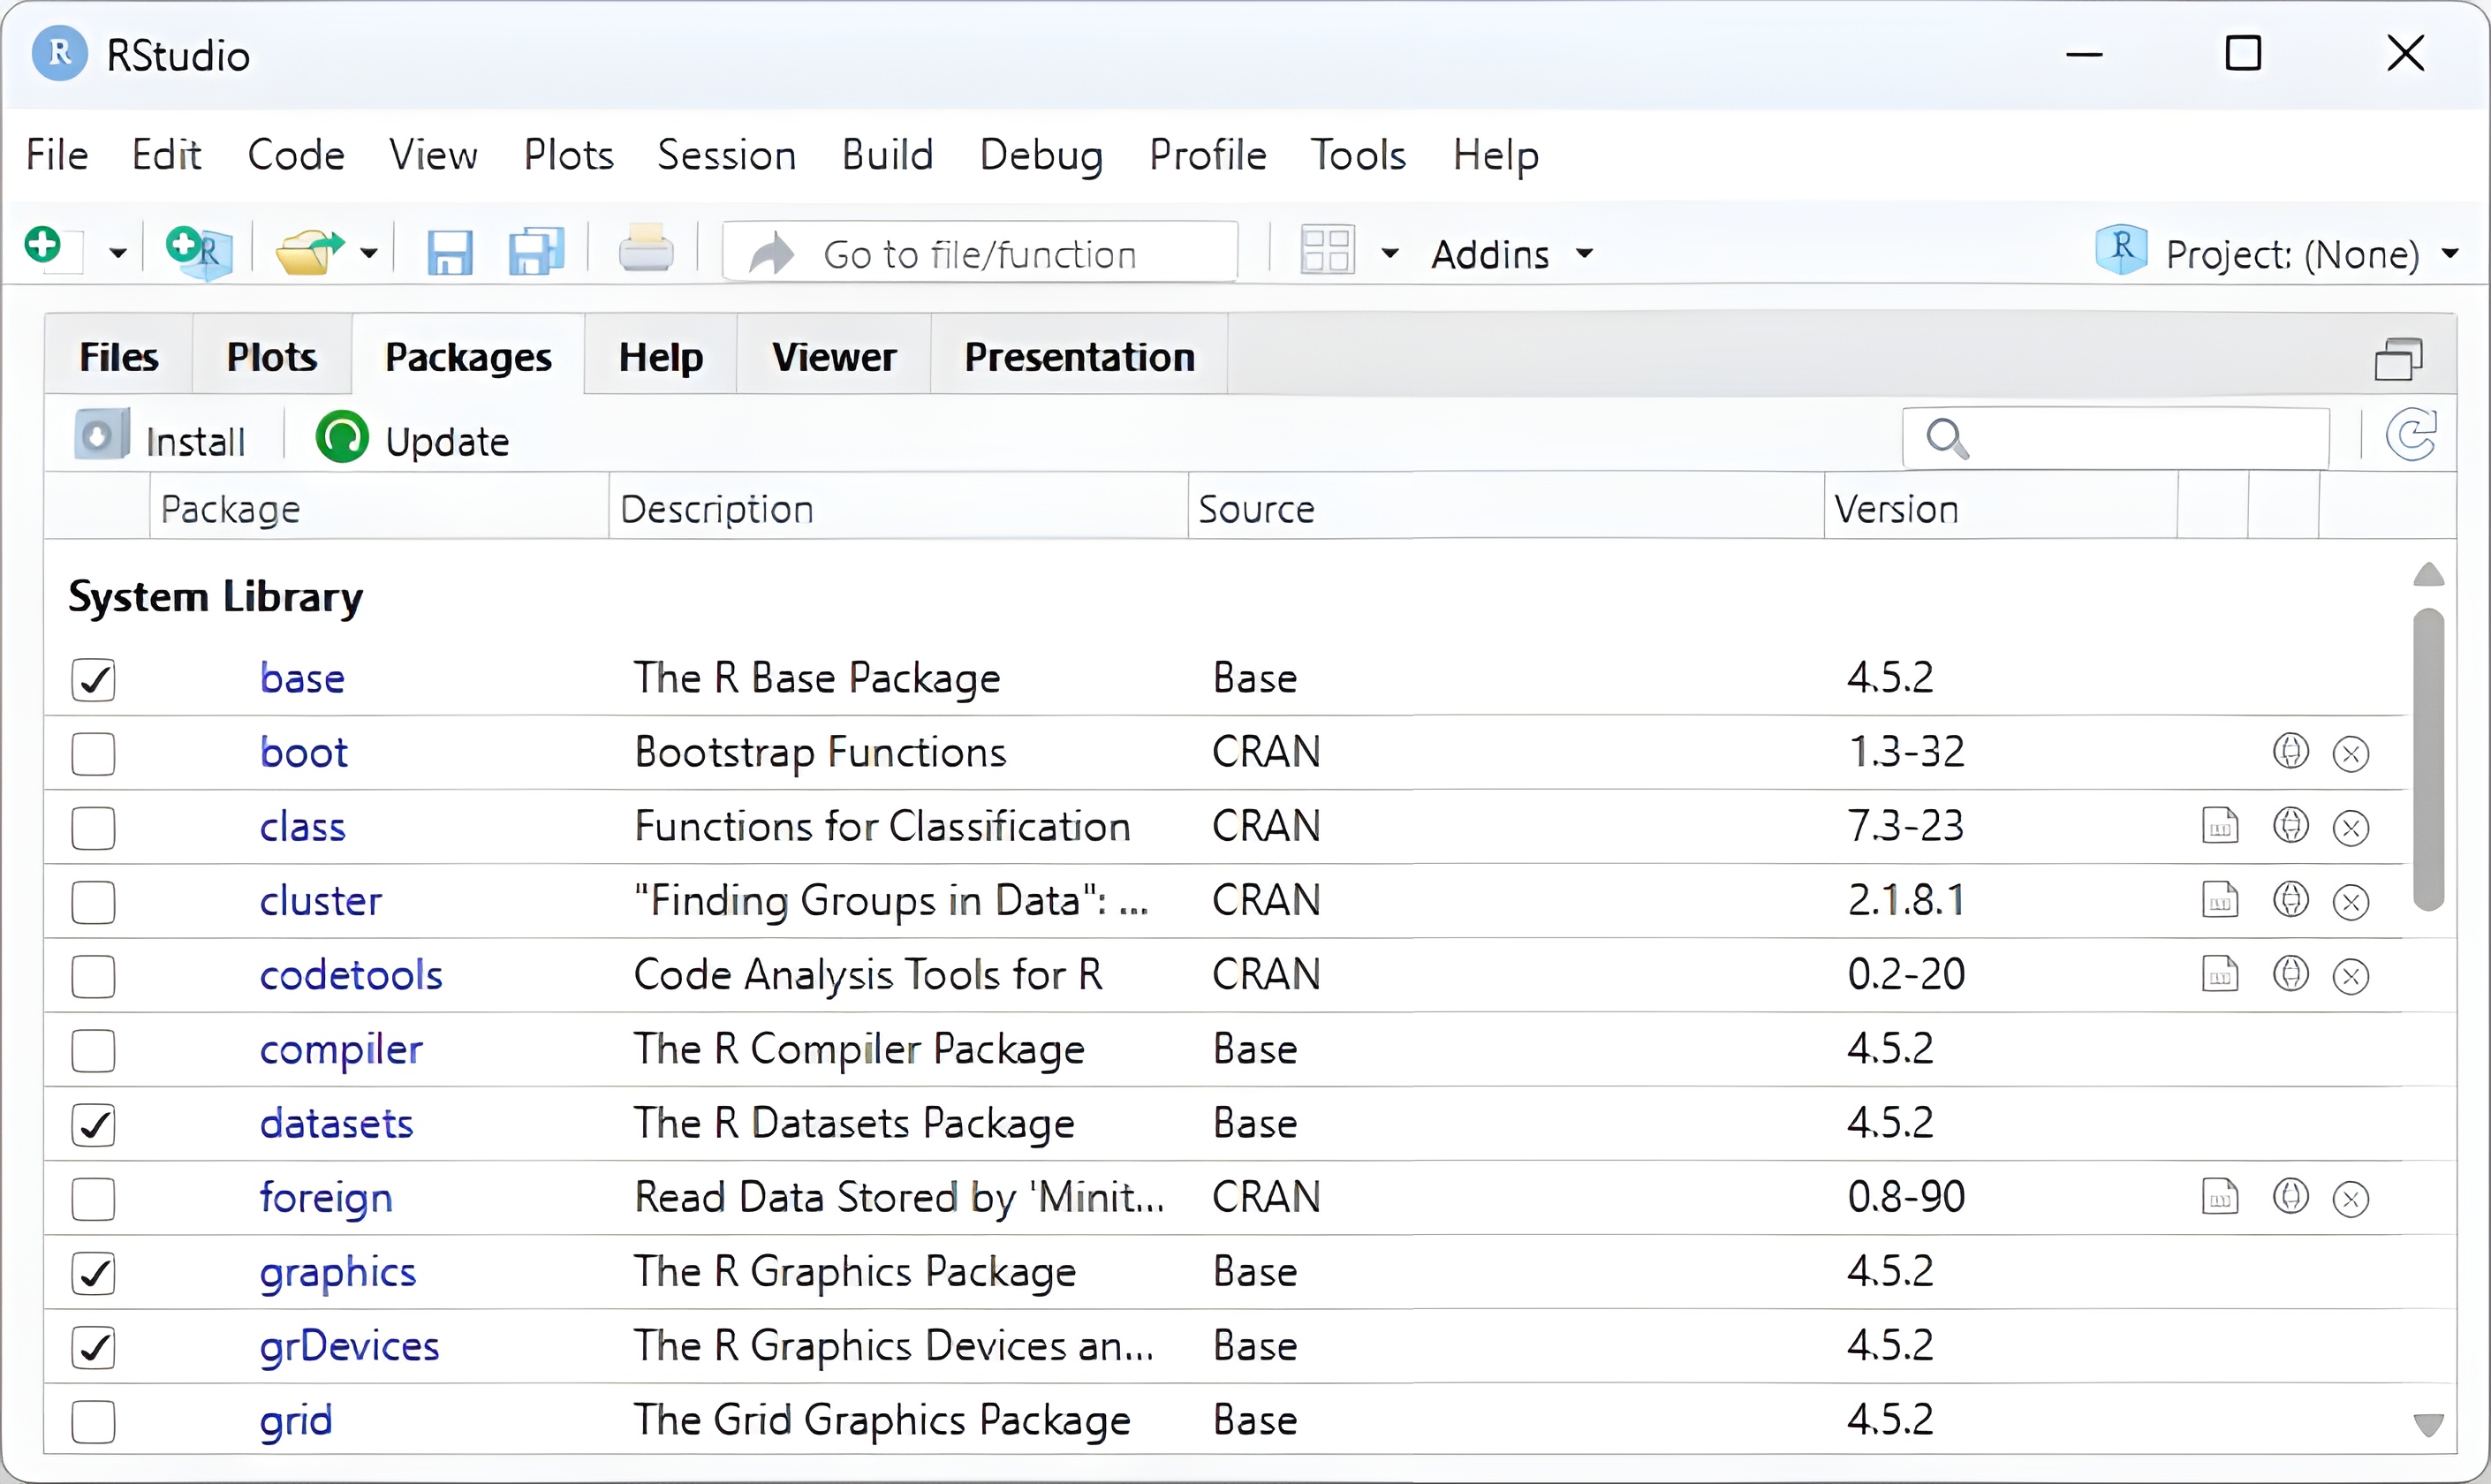
Task: Open the Session menu
Action: click(726, 155)
